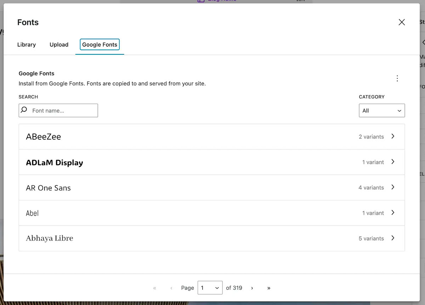Open the ABeeZee font row
425x305 pixels.
click(212, 137)
